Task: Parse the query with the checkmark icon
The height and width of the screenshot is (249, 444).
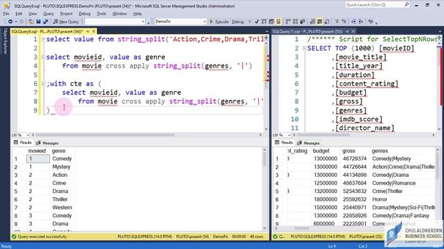Action: coord(257,21)
